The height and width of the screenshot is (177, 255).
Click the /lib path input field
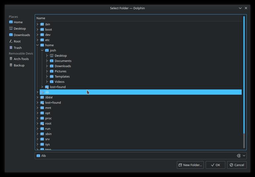coord(136,156)
